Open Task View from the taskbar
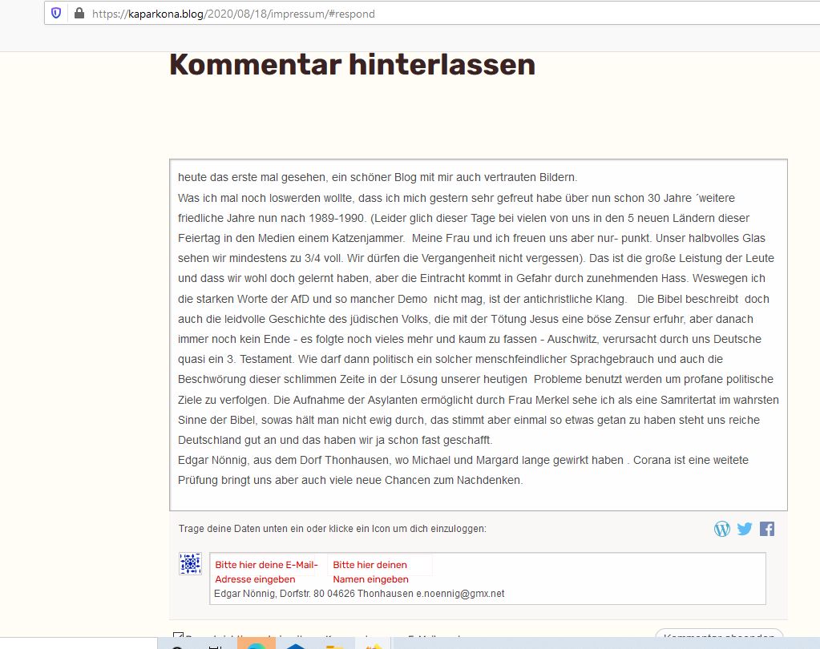Screen dimensions: 820x649 click(x=215, y=644)
